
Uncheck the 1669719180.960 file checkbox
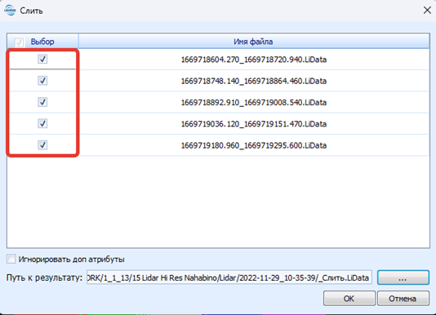click(x=42, y=144)
